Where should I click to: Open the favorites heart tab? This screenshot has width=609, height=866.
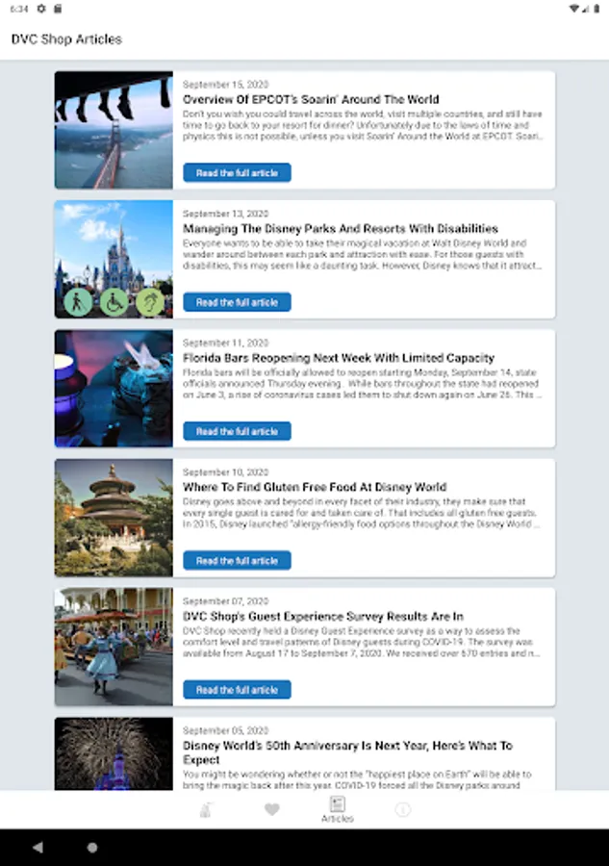pos(271,809)
